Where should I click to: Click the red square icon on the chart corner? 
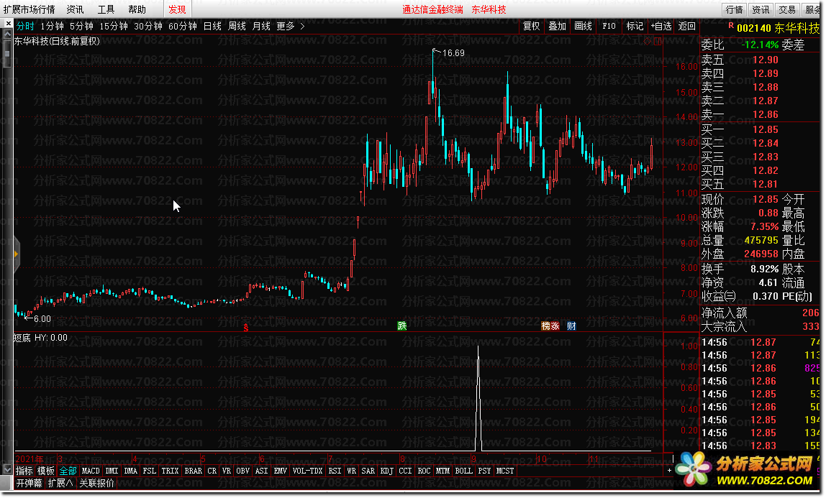click(658, 41)
